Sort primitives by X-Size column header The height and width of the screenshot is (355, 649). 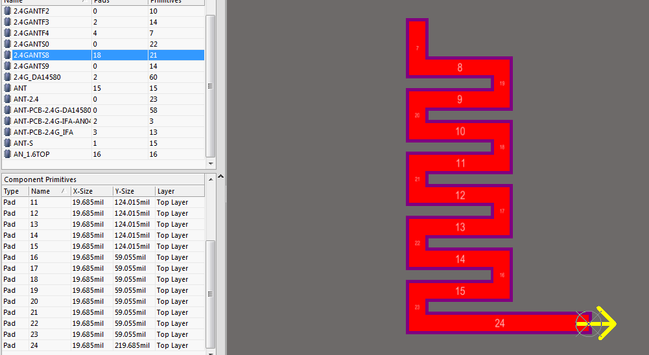pyautogui.click(x=92, y=191)
